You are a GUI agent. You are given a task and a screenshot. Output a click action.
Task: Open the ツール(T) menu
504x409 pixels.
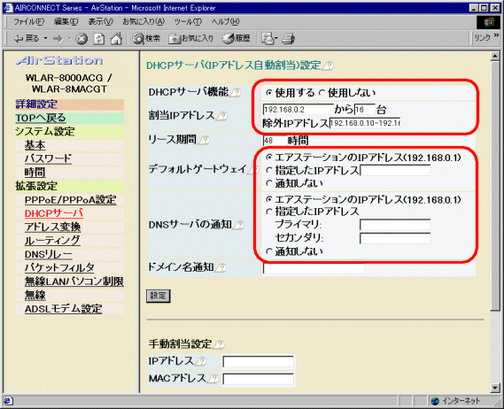pos(188,21)
